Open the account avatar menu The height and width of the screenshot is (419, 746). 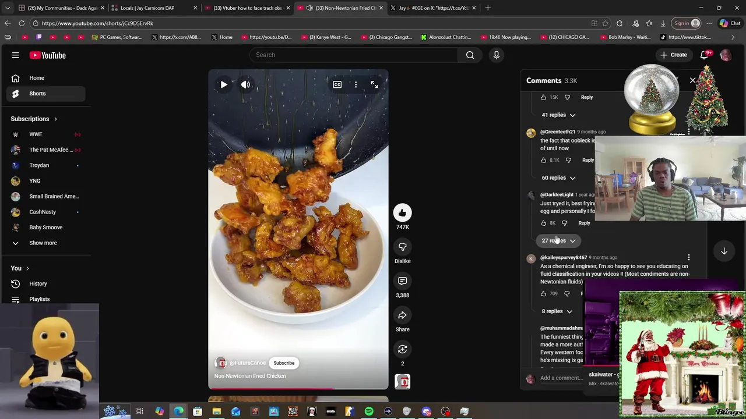point(726,55)
